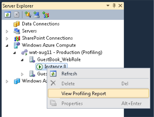Click the Properties context menu entry
154x117 pixels.
[99, 103]
